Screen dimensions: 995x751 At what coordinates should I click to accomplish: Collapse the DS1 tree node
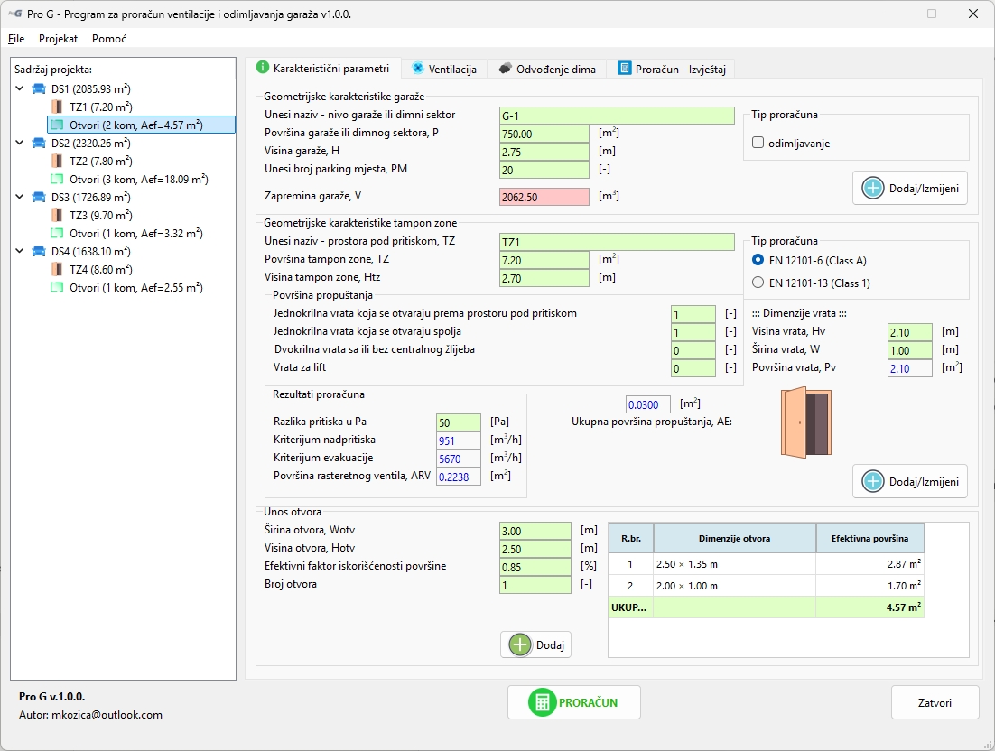20,88
